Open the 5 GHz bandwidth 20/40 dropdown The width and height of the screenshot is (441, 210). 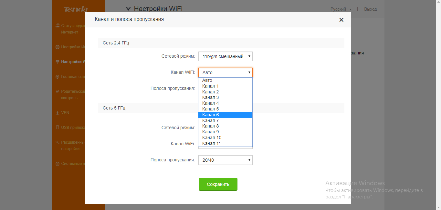pyautogui.click(x=225, y=160)
